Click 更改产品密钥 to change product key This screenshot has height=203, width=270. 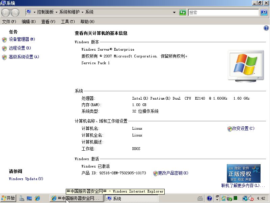pyautogui.click(x=173, y=173)
